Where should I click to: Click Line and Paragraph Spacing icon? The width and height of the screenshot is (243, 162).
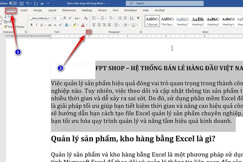116,25
